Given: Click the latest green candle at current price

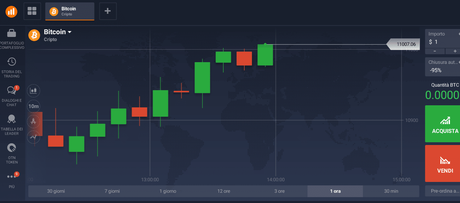Looking at the screenshot, I should 265,55.
